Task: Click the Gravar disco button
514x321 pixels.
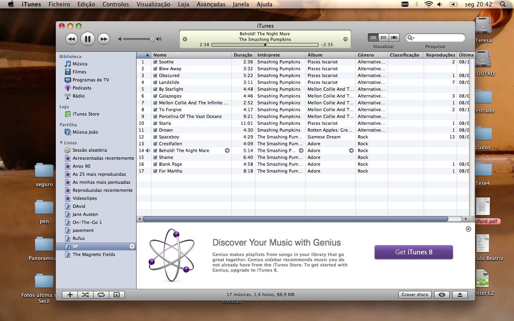Action: click(x=415, y=295)
